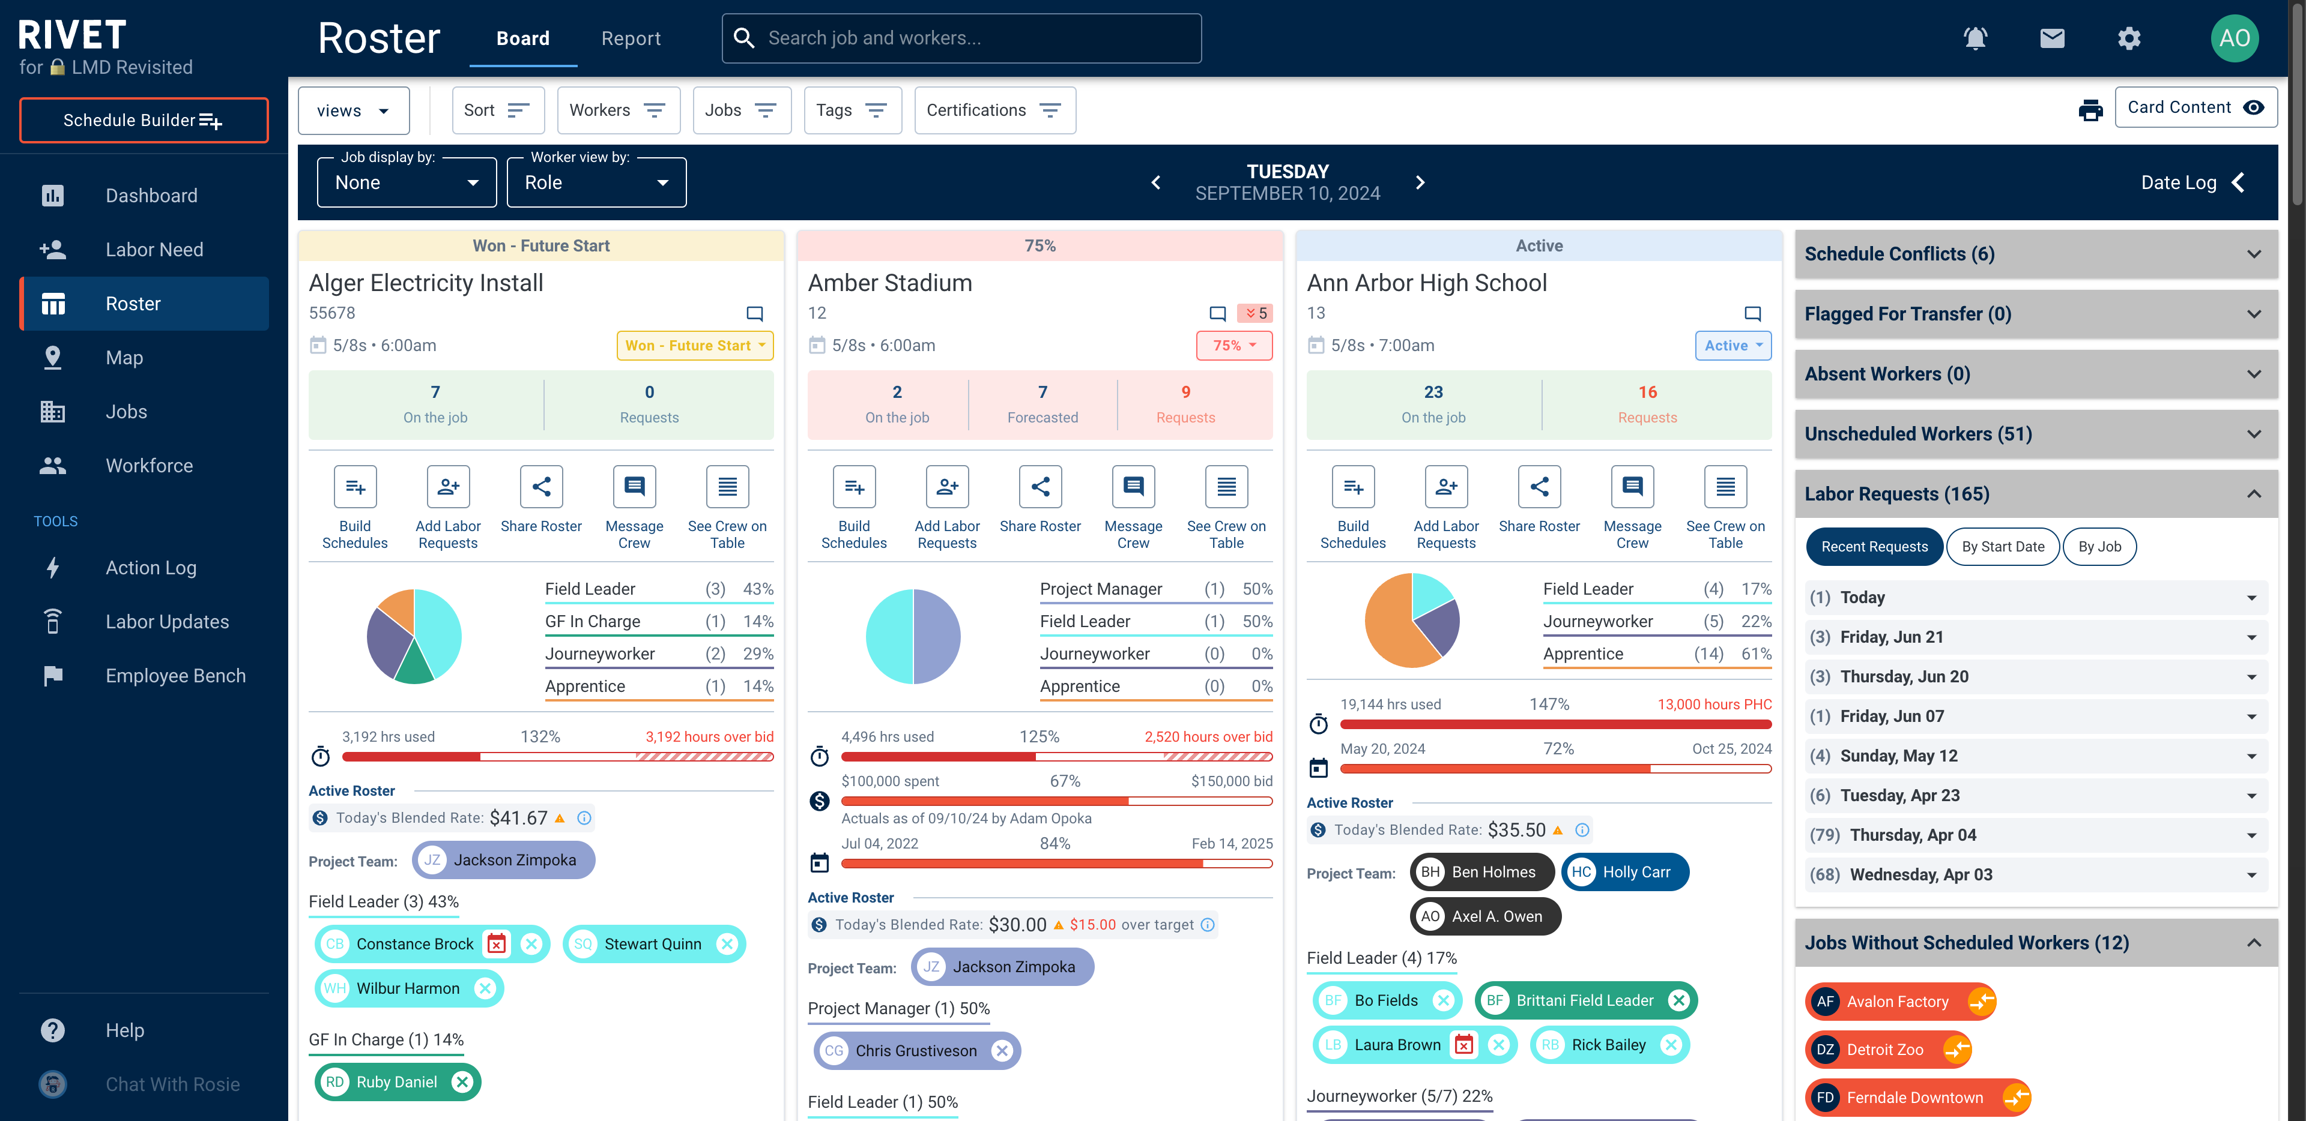The image size is (2306, 1121).
Task: Click the red 5 flag badge on Amber Stadium
Action: [x=1255, y=313]
